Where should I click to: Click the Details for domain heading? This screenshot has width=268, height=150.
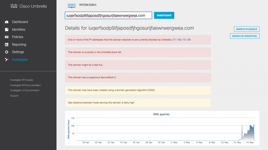[x=129, y=28]
